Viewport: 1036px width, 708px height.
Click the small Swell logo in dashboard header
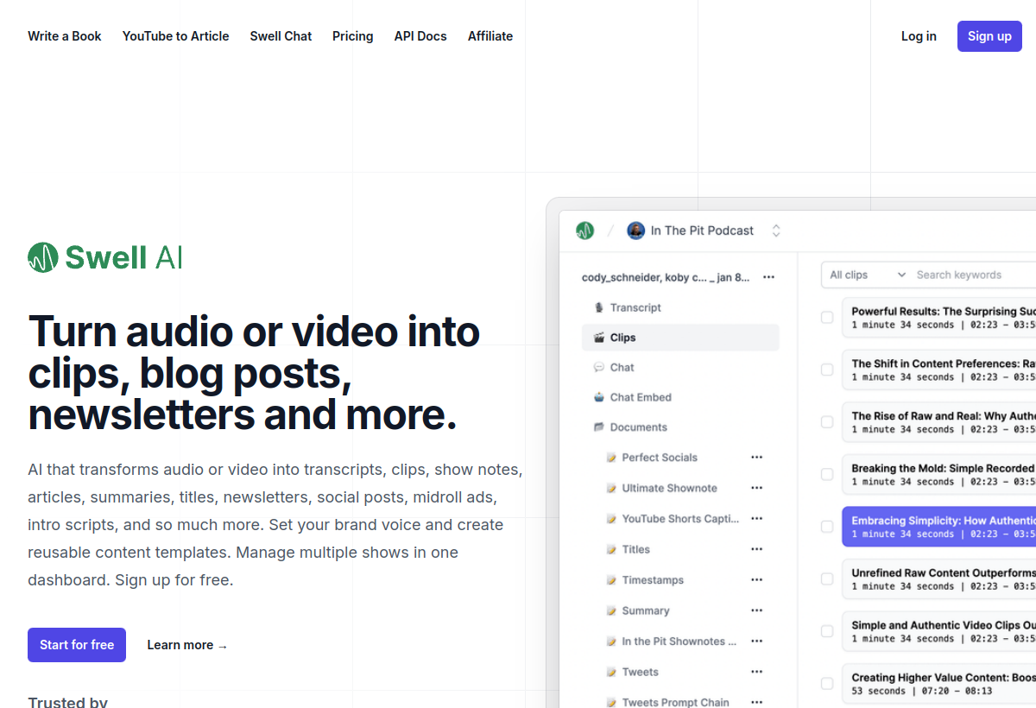(585, 231)
